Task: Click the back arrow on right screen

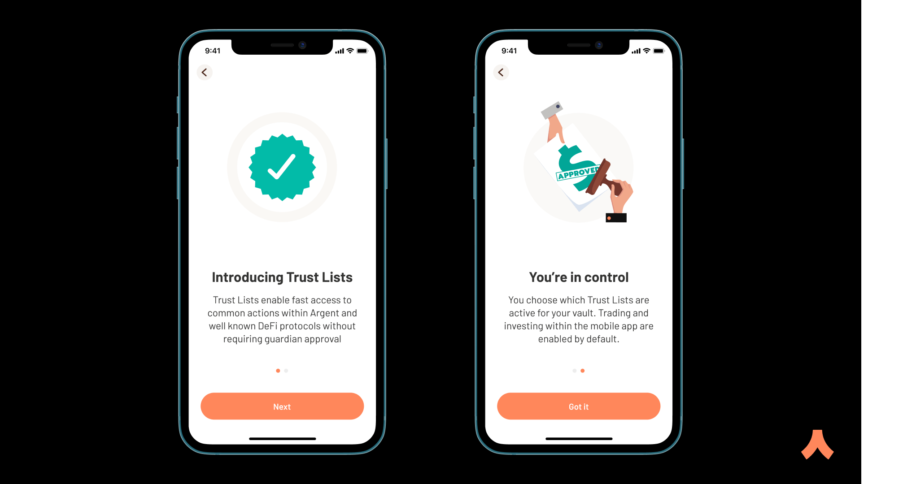Action: click(x=501, y=72)
